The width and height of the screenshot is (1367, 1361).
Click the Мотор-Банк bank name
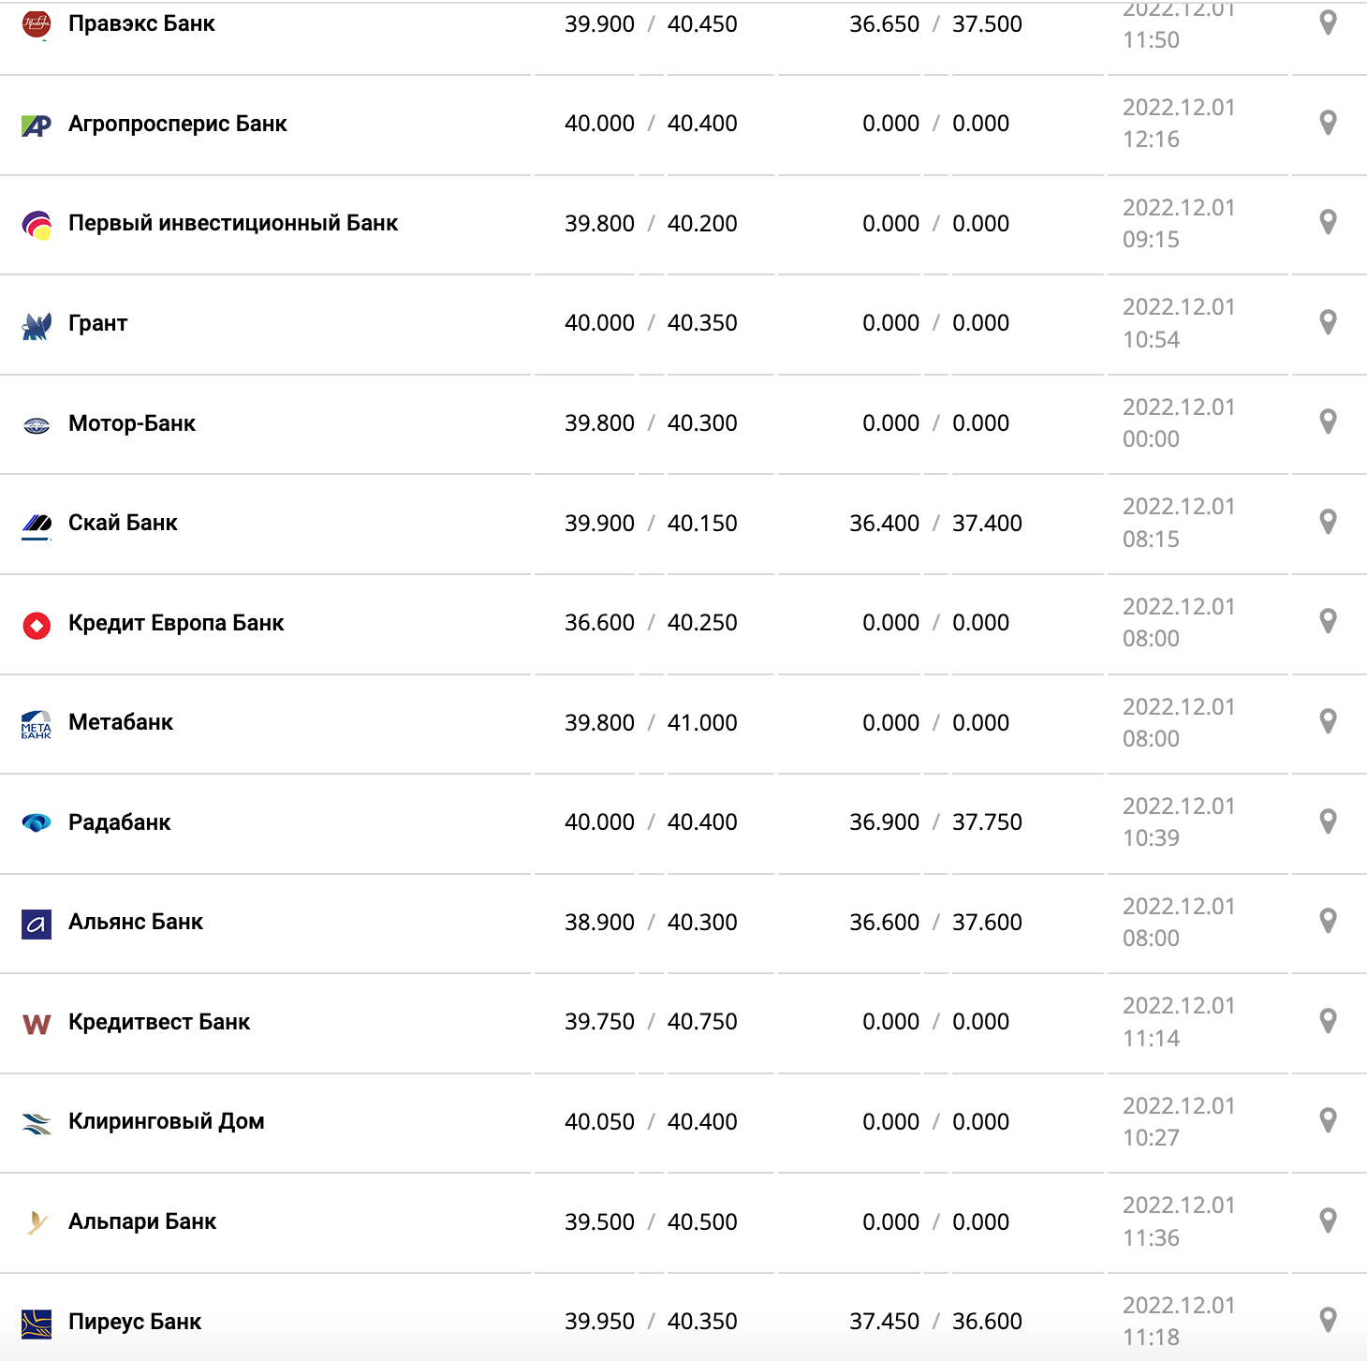point(132,424)
